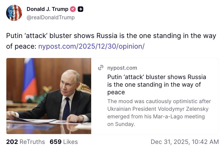Click the post text about Putin 'attack' bluster

click(111, 36)
